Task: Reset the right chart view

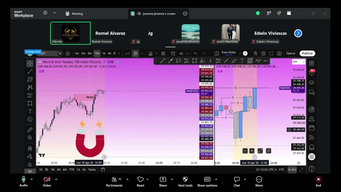Action: [x=268, y=151]
